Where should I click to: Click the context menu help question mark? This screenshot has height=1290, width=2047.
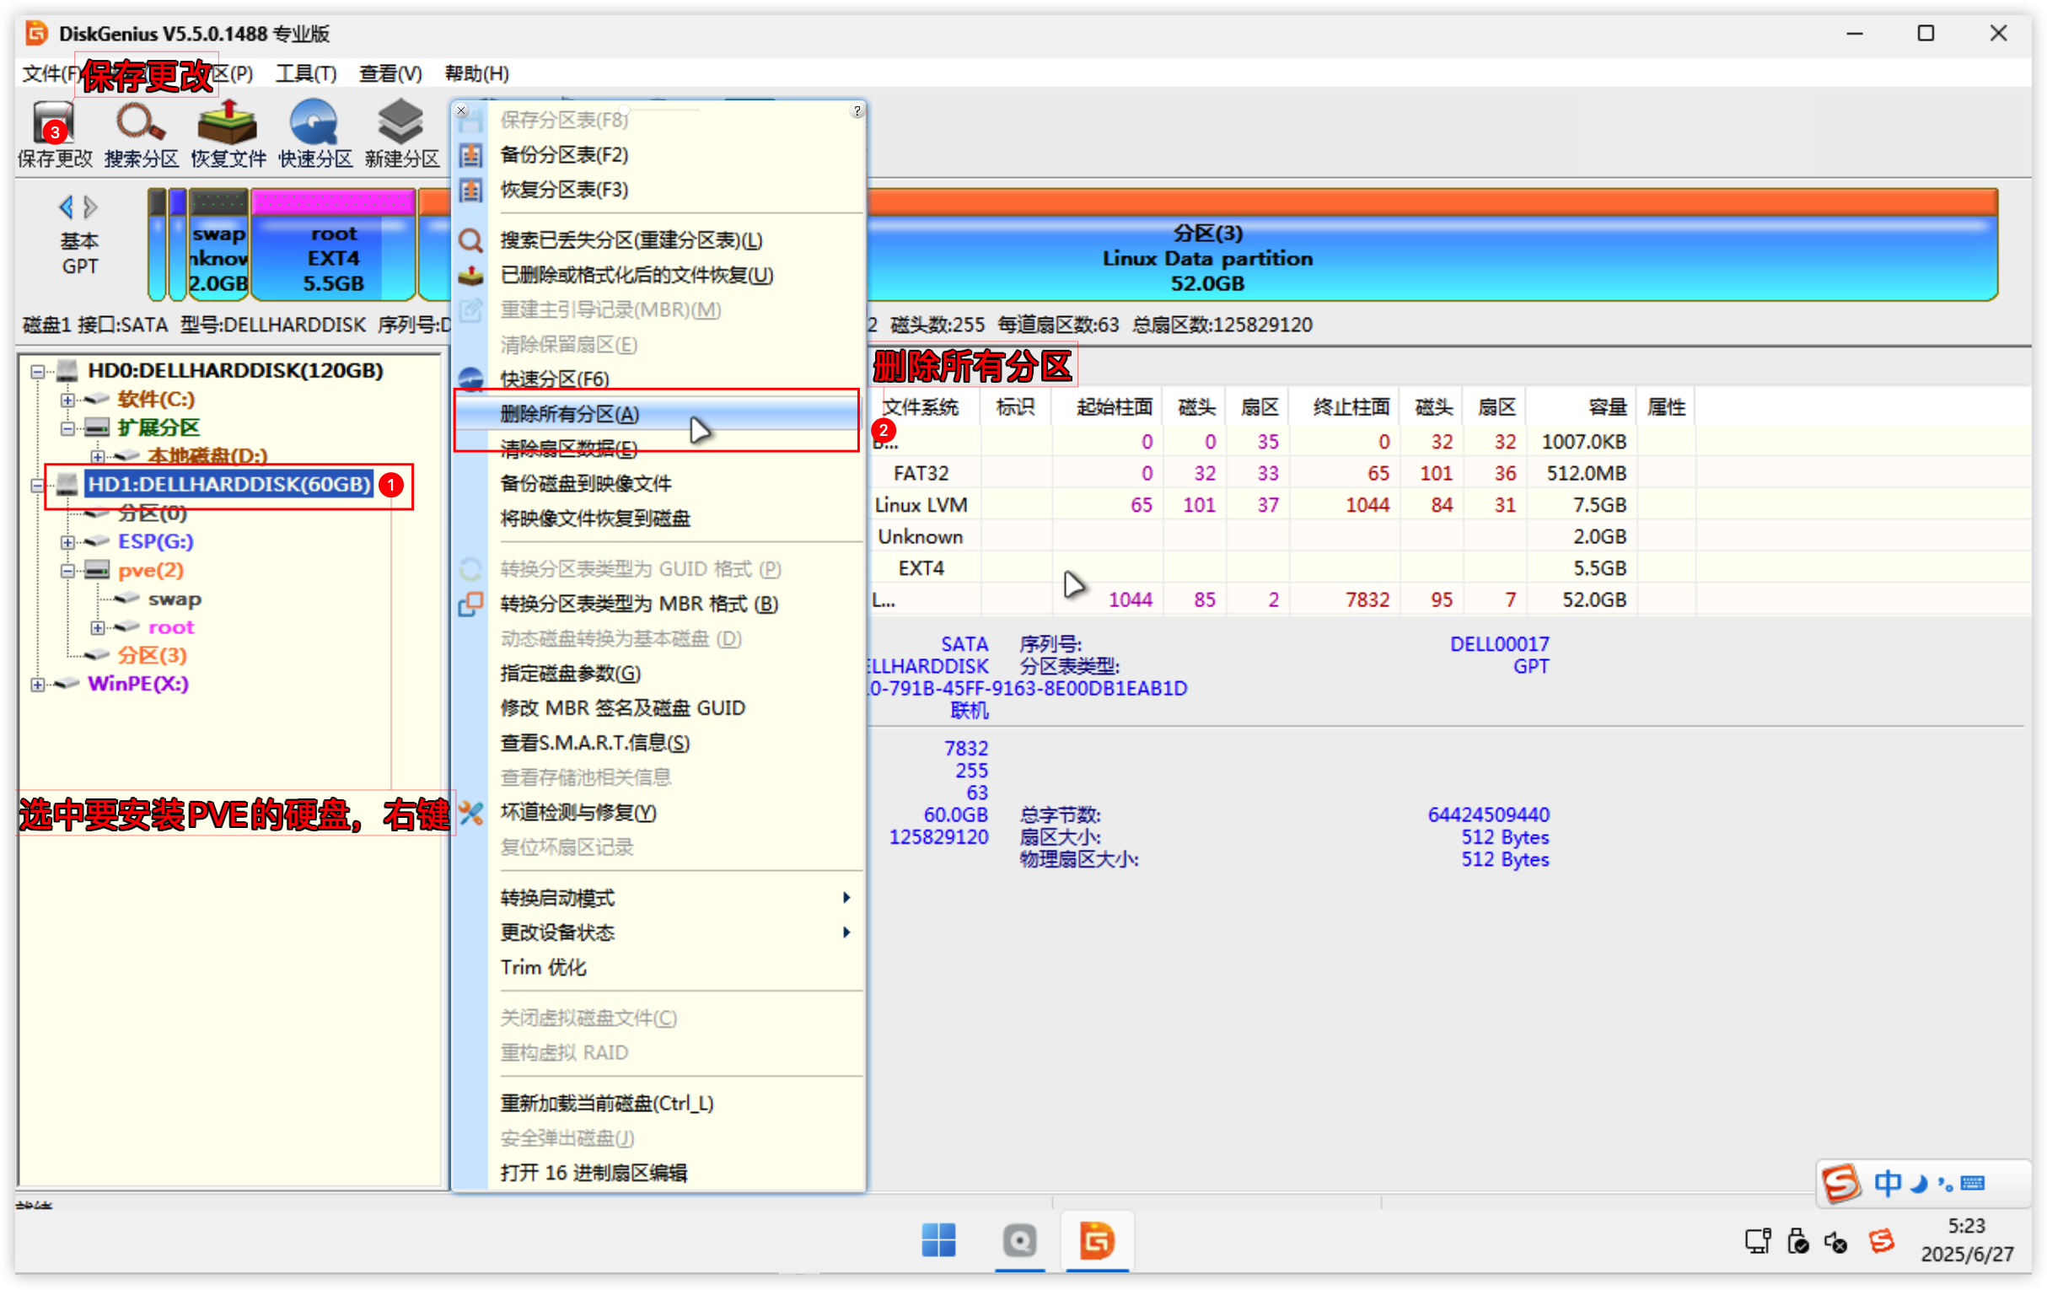pos(857,110)
